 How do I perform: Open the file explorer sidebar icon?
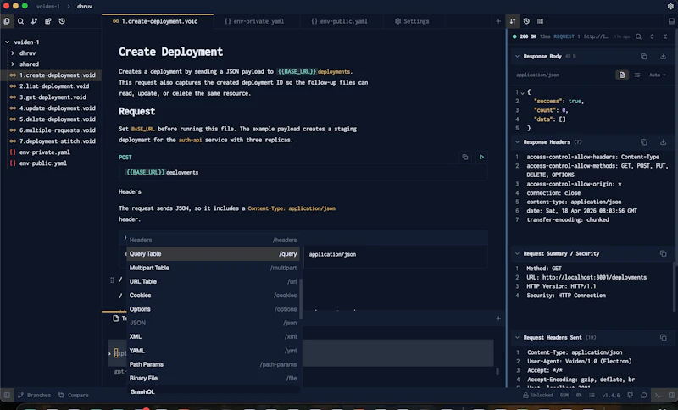[x=7, y=21]
